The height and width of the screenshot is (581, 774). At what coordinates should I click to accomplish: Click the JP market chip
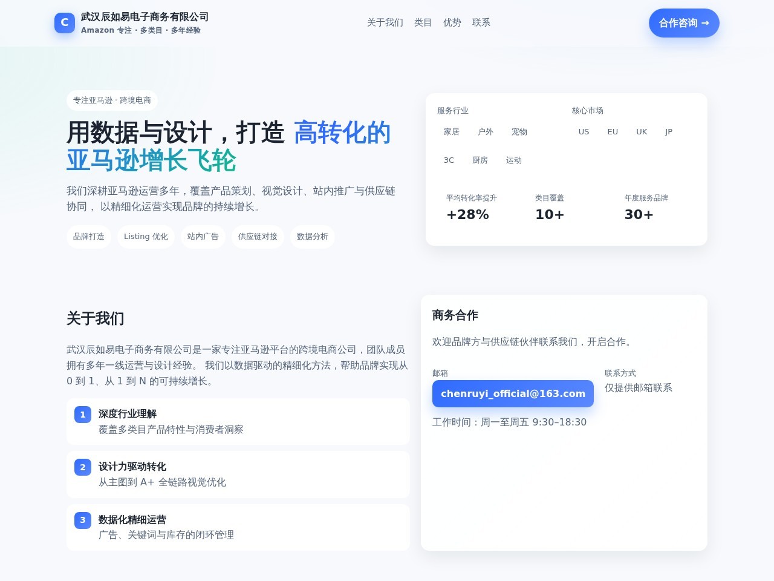coord(669,132)
